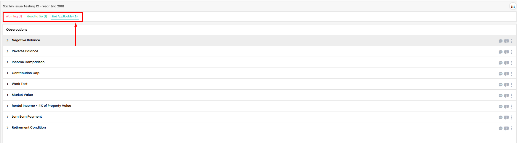This screenshot has width=517, height=143.
Task: Open three-dot menu for Rental Income row
Action: coord(511,107)
